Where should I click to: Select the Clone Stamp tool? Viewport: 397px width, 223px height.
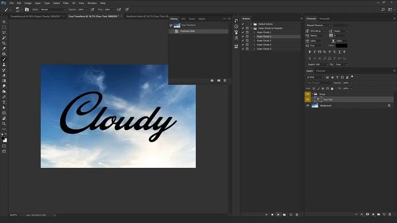[4, 64]
